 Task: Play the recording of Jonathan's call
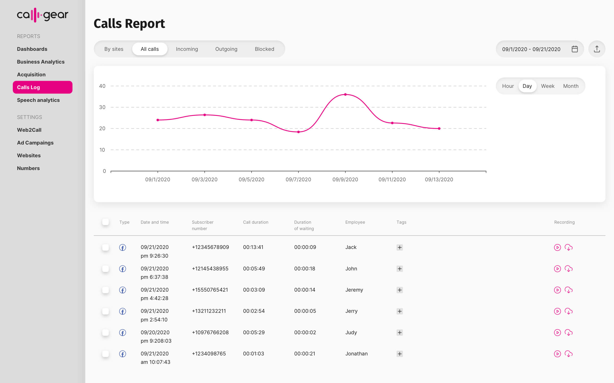click(557, 354)
